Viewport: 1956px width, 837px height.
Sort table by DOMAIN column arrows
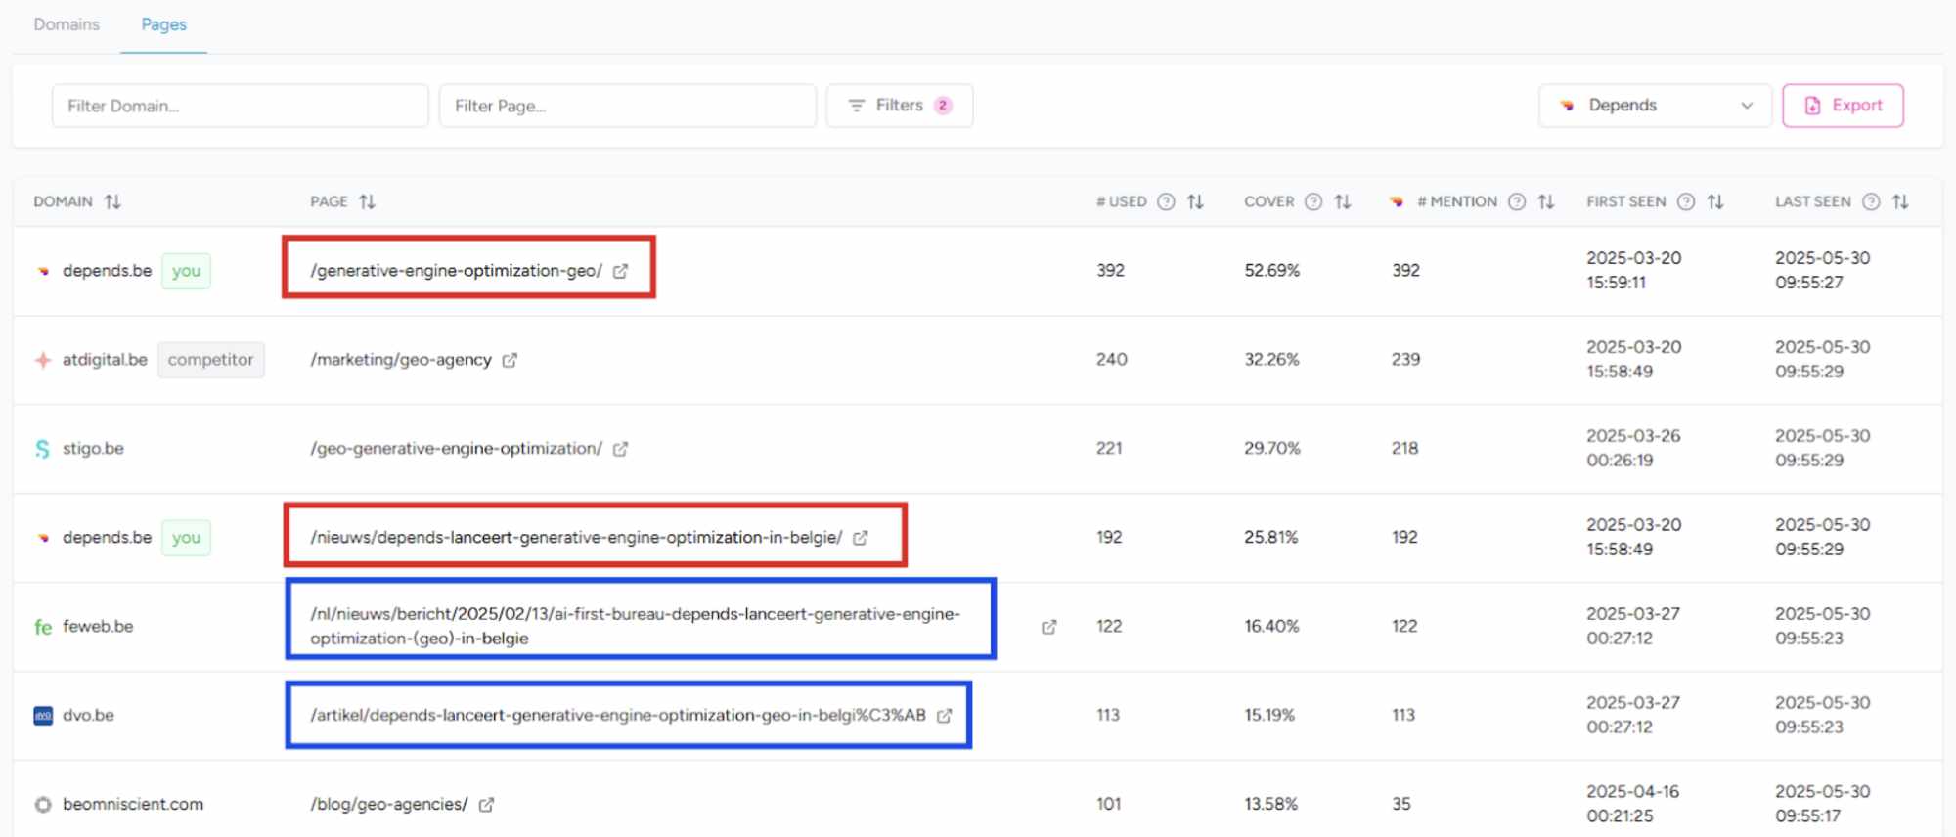click(x=113, y=201)
